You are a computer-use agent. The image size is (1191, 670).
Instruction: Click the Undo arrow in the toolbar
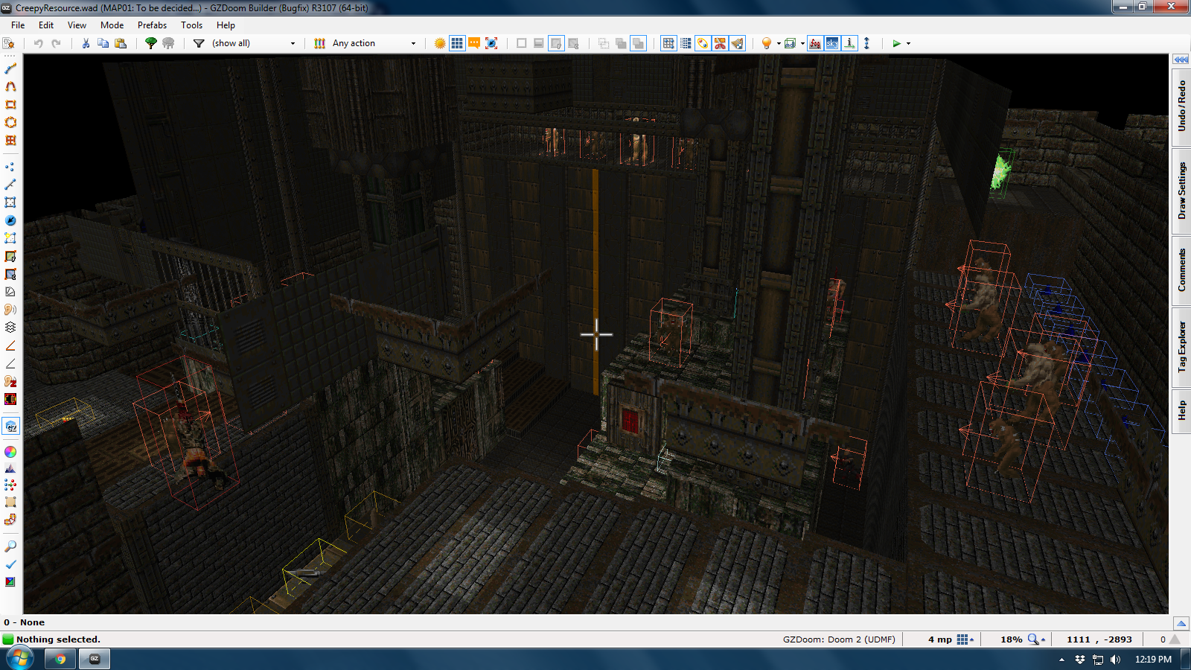pyautogui.click(x=39, y=43)
